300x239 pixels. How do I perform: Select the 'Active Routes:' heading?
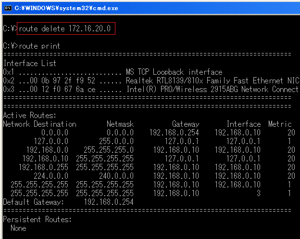click(x=30, y=115)
